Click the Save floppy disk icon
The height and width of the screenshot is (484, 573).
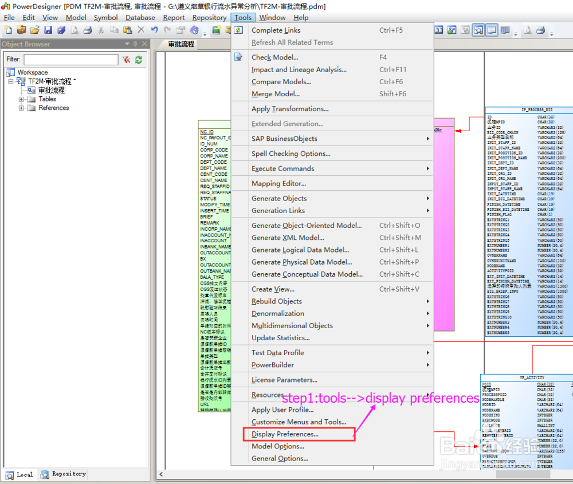point(48,30)
